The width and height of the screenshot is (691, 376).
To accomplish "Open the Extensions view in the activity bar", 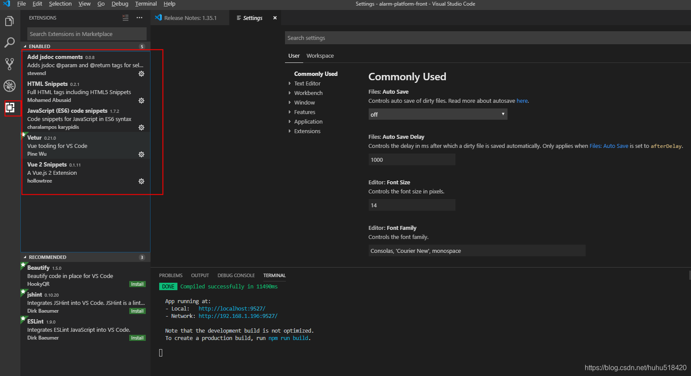I will coord(10,108).
